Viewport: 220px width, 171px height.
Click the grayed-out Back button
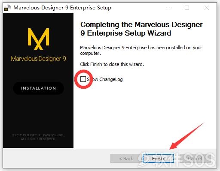[126, 159]
